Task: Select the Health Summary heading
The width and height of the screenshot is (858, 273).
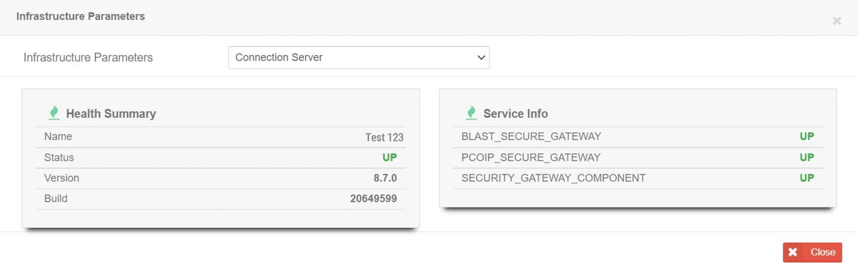Action: tap(111, 114)
